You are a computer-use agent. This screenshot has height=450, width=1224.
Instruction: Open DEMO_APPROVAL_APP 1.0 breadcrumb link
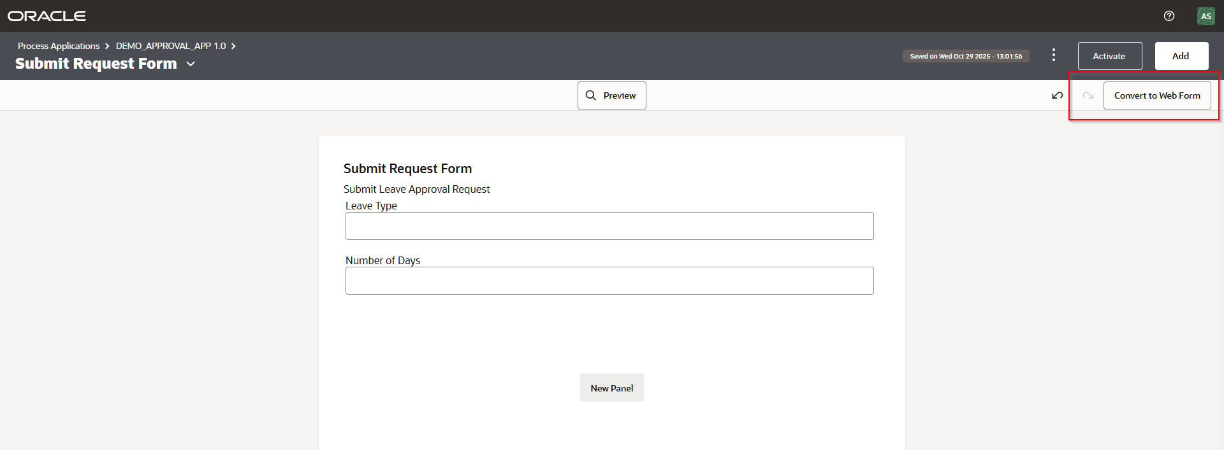pyautogui.click(x=171, y=46)
